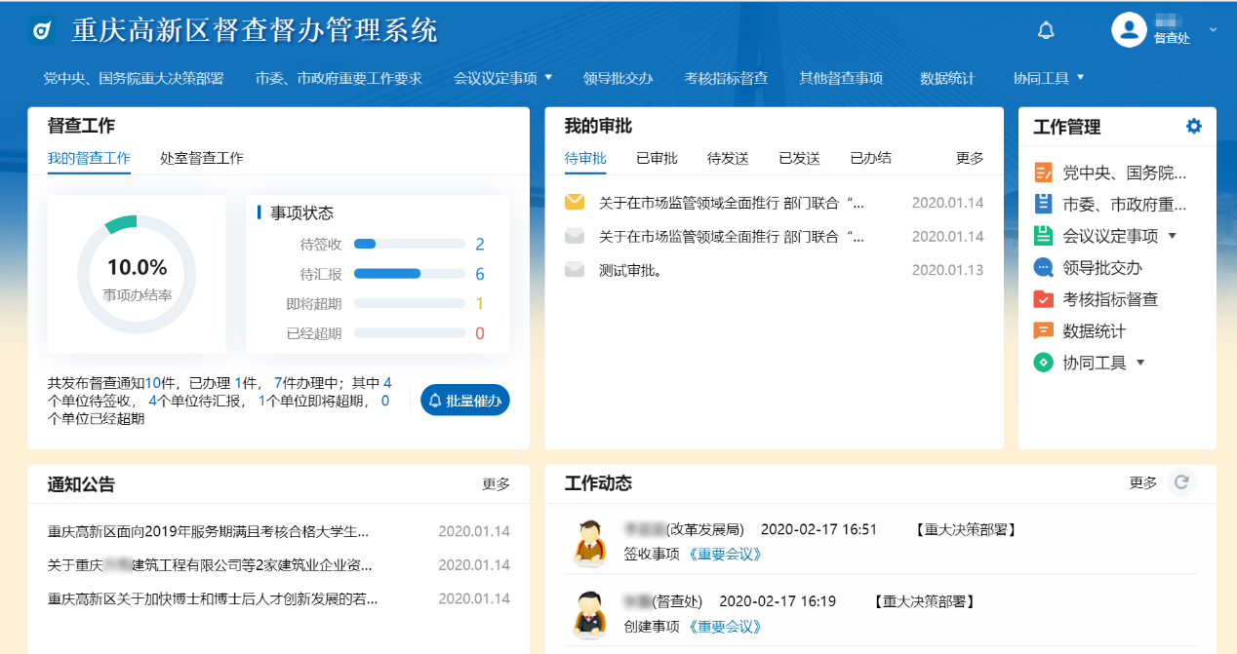
Task: Click the 督查处 creator avatar
Action: pos(589,614)
